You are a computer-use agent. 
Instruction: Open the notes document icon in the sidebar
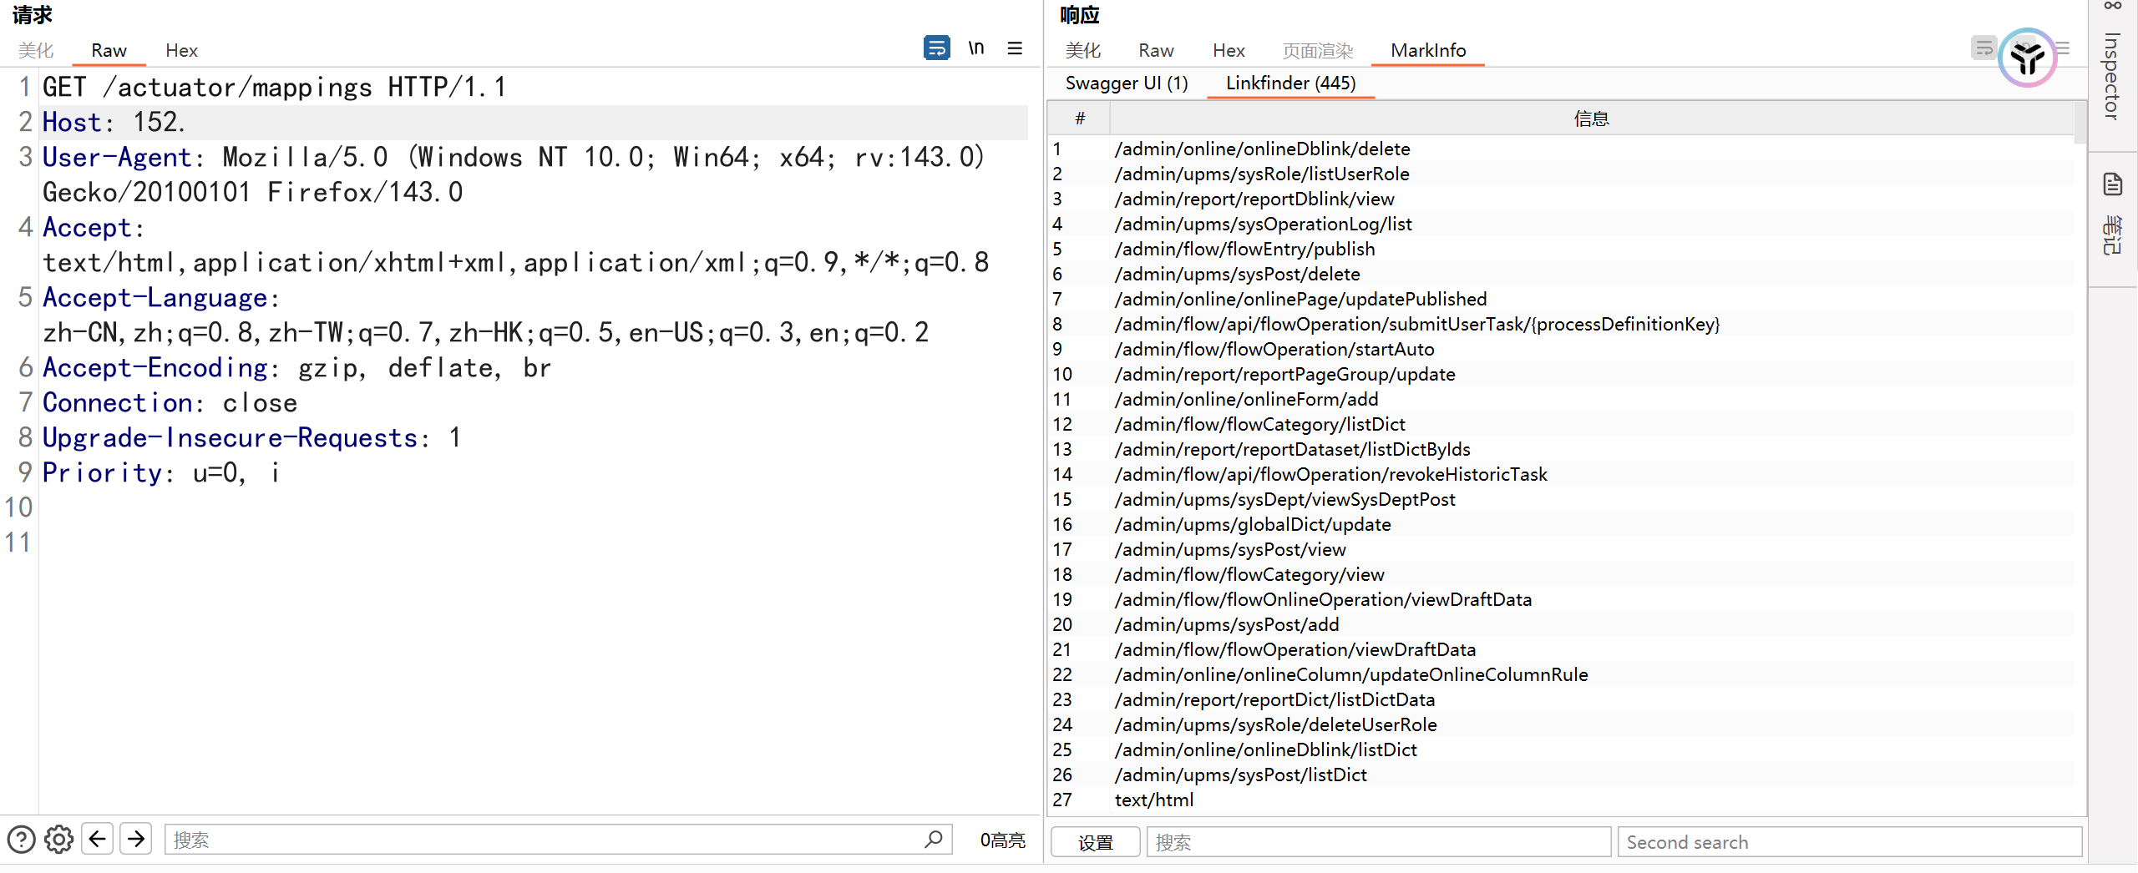(x=2112, y=184)
